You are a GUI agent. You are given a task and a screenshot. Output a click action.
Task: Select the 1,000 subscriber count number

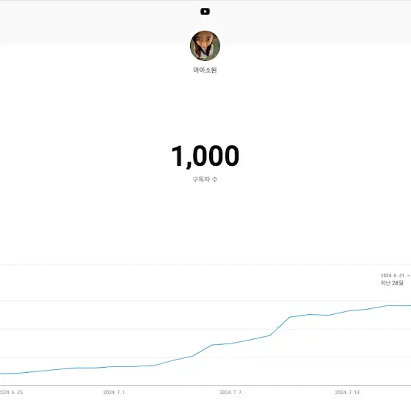point(205,156)
